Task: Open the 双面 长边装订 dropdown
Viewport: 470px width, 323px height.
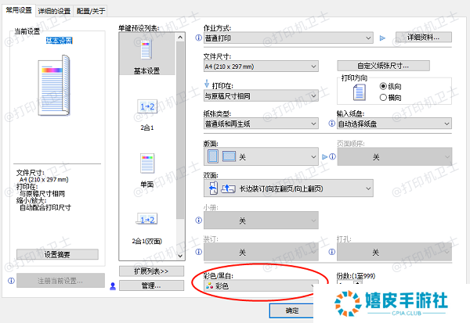Action: [x=288, y=188]
